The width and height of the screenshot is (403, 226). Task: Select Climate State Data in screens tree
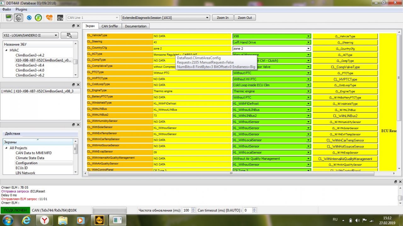point(30,158)
